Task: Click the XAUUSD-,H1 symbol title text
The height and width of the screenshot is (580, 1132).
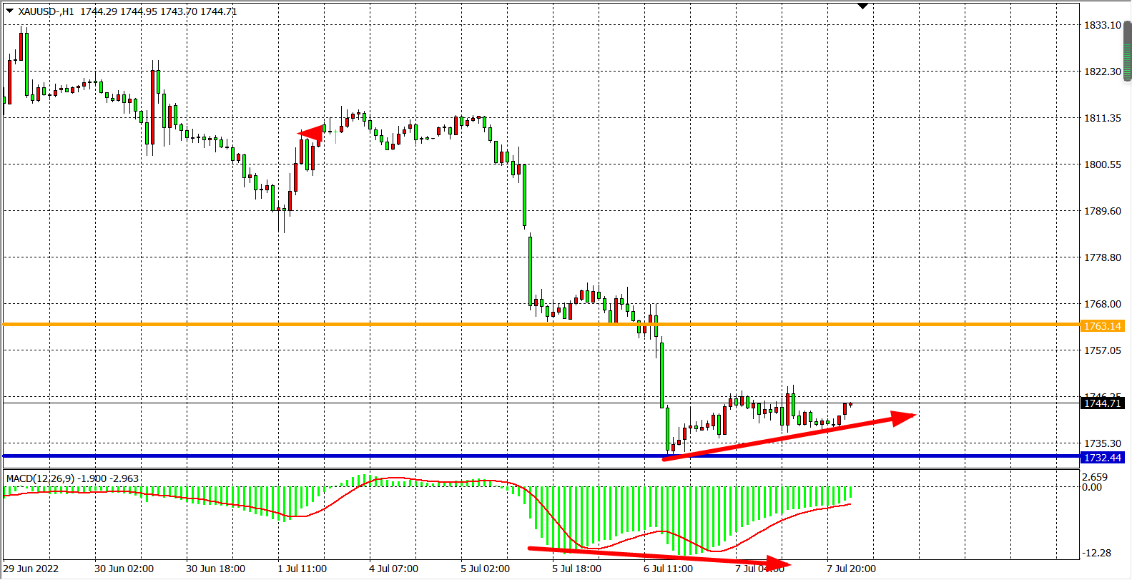Action: [x=46, y=11]
